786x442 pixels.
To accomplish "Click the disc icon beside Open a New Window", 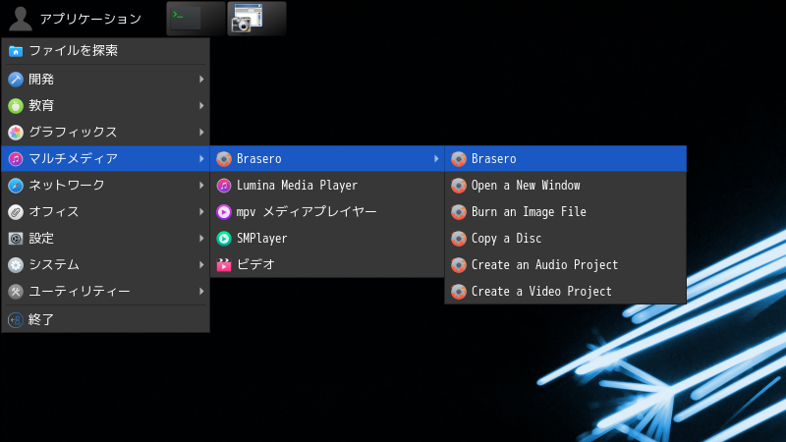I will (x=459, y=186).
